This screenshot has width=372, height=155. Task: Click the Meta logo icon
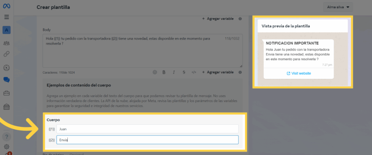(x=7, y=6)
